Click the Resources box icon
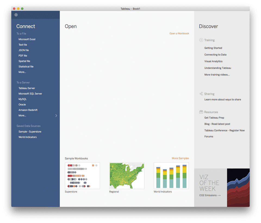Viewport: 261px width, 223px height. coord(201,112)
